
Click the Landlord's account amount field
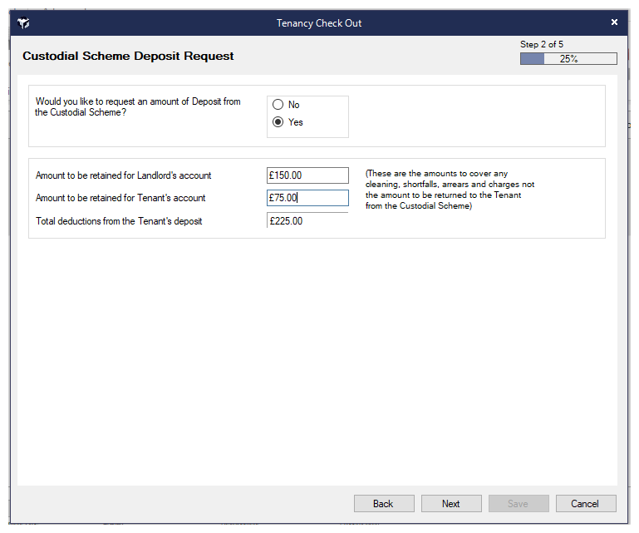click(307, 175)
